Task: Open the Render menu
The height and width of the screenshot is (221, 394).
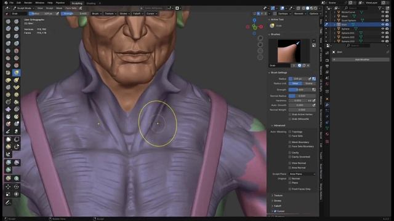Action: point(28,2)
